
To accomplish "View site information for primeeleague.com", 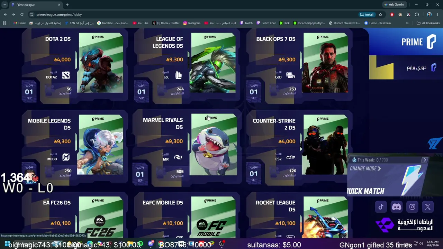I will coord(31,15).
